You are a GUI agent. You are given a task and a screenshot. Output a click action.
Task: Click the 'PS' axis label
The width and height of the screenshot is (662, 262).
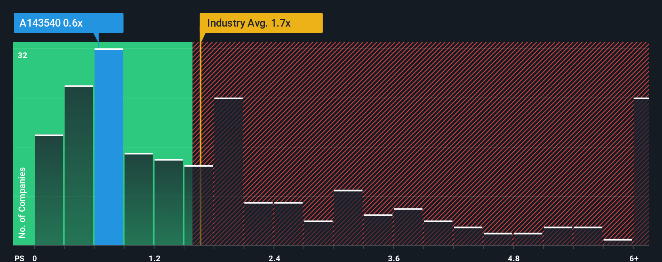pos(19,258)
